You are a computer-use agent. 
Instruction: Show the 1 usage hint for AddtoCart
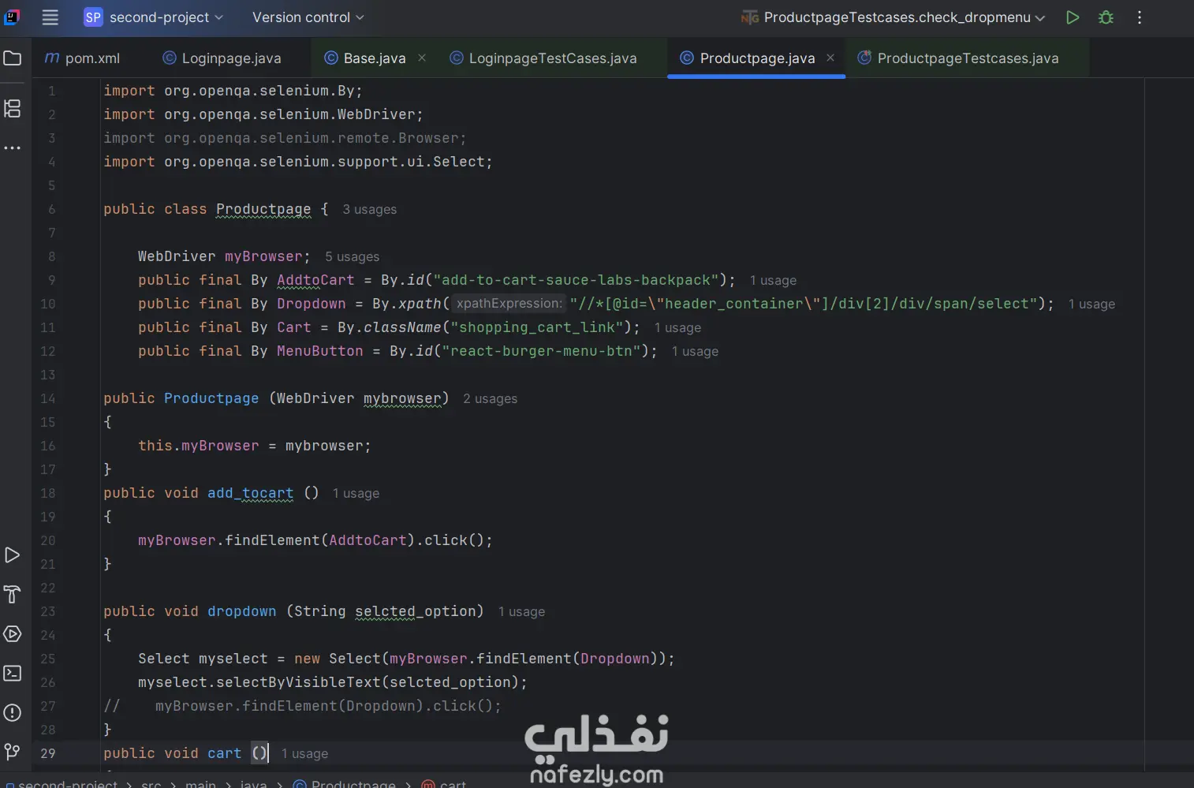[x=773, y=281]
